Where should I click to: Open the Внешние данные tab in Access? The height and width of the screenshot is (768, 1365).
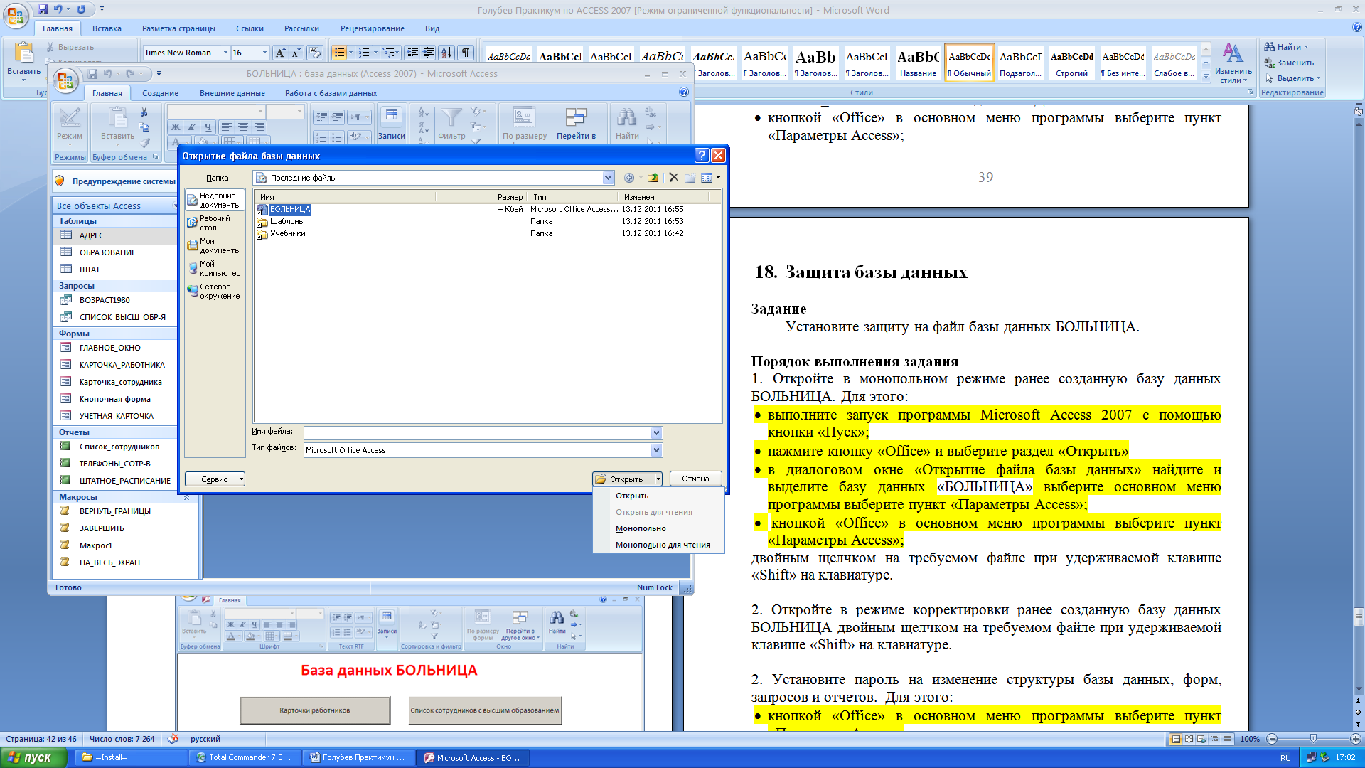[232, 93]
